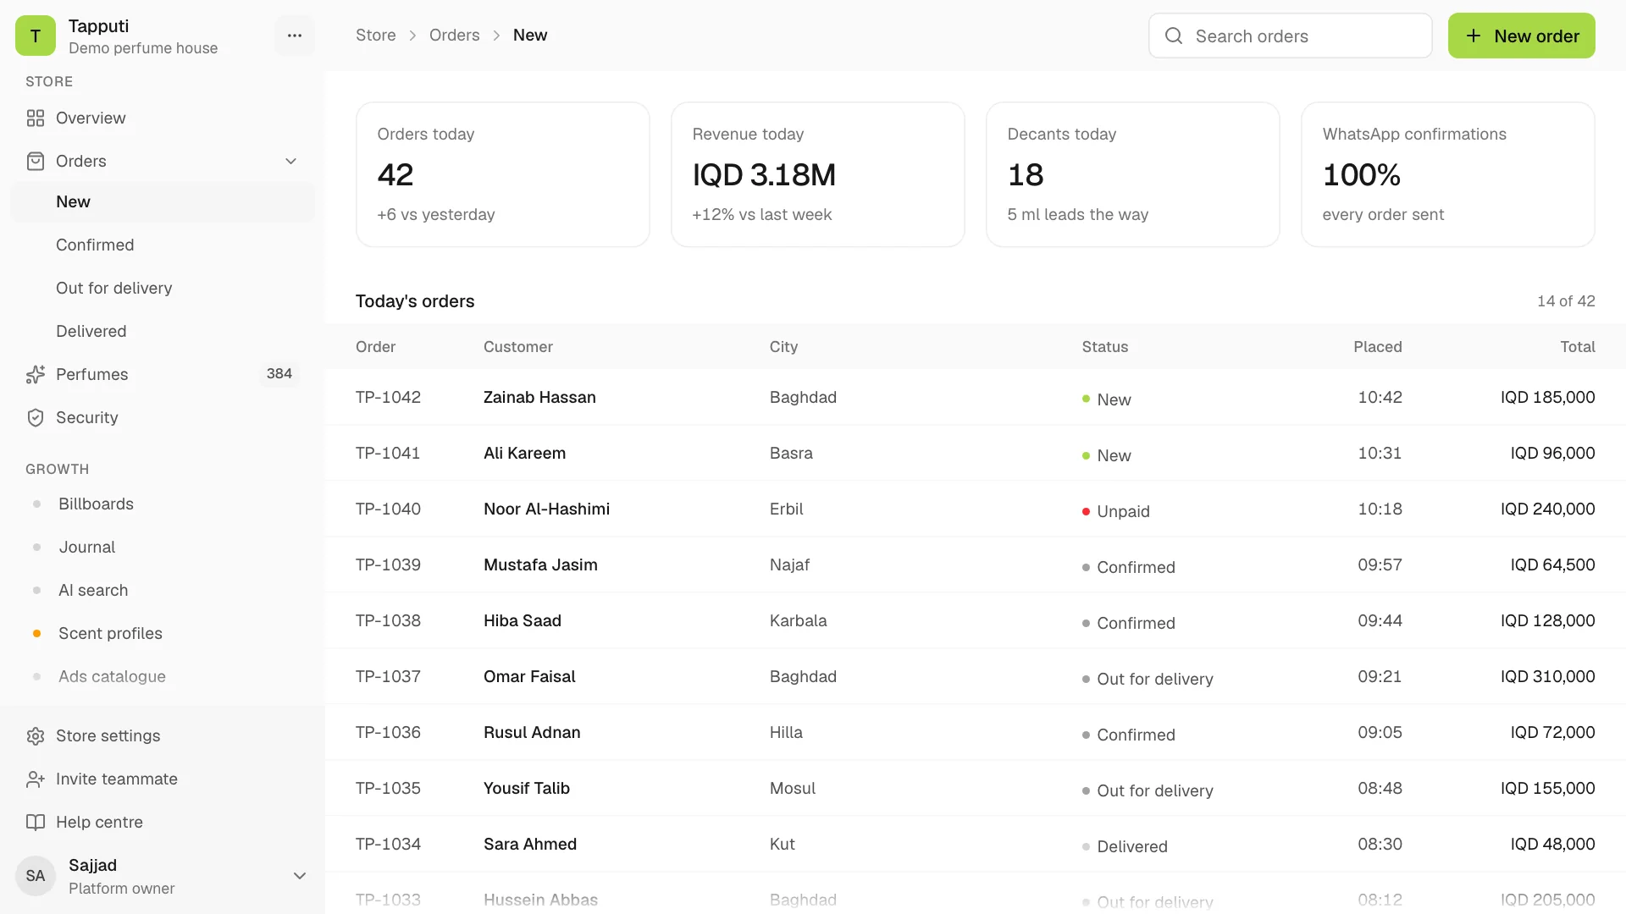Open the WhatsApp confirmations card

tap(1448, 174)
